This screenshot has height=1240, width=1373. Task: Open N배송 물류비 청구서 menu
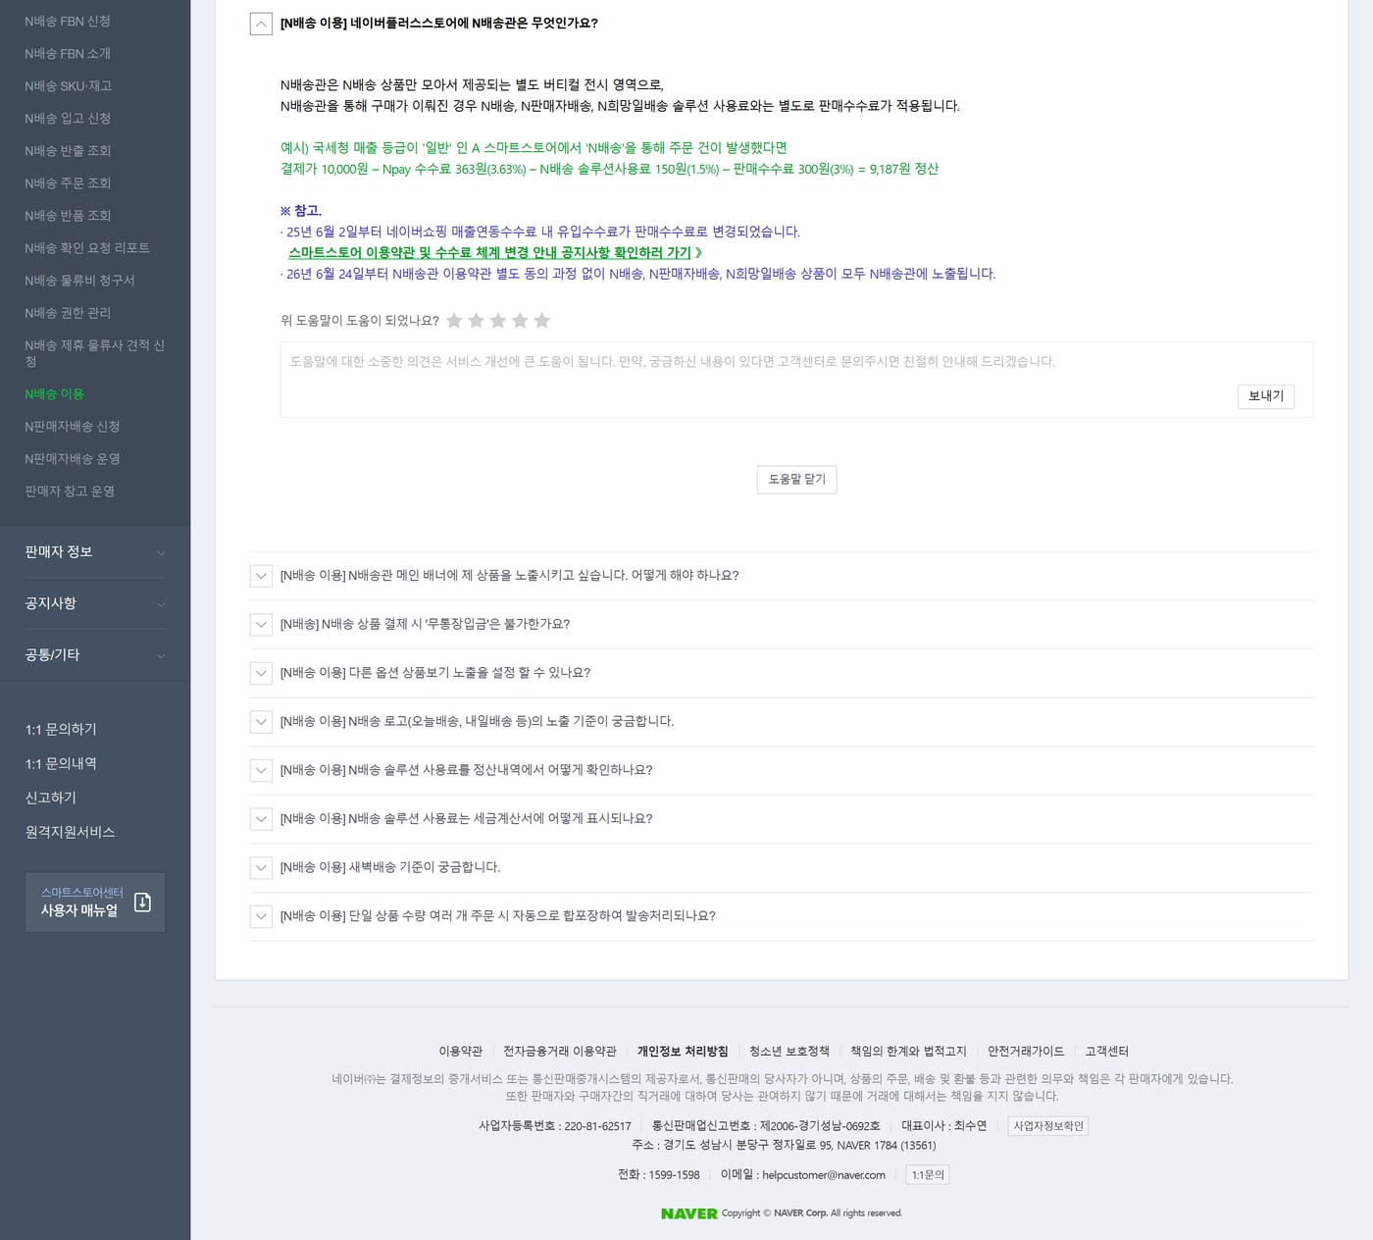(79, 281)
